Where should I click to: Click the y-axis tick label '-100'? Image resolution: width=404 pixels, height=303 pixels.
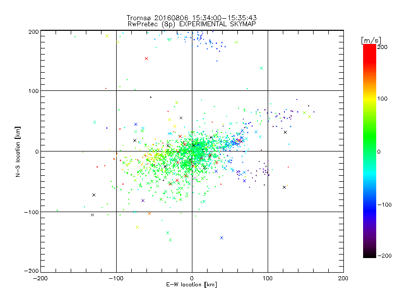[31, 212]
